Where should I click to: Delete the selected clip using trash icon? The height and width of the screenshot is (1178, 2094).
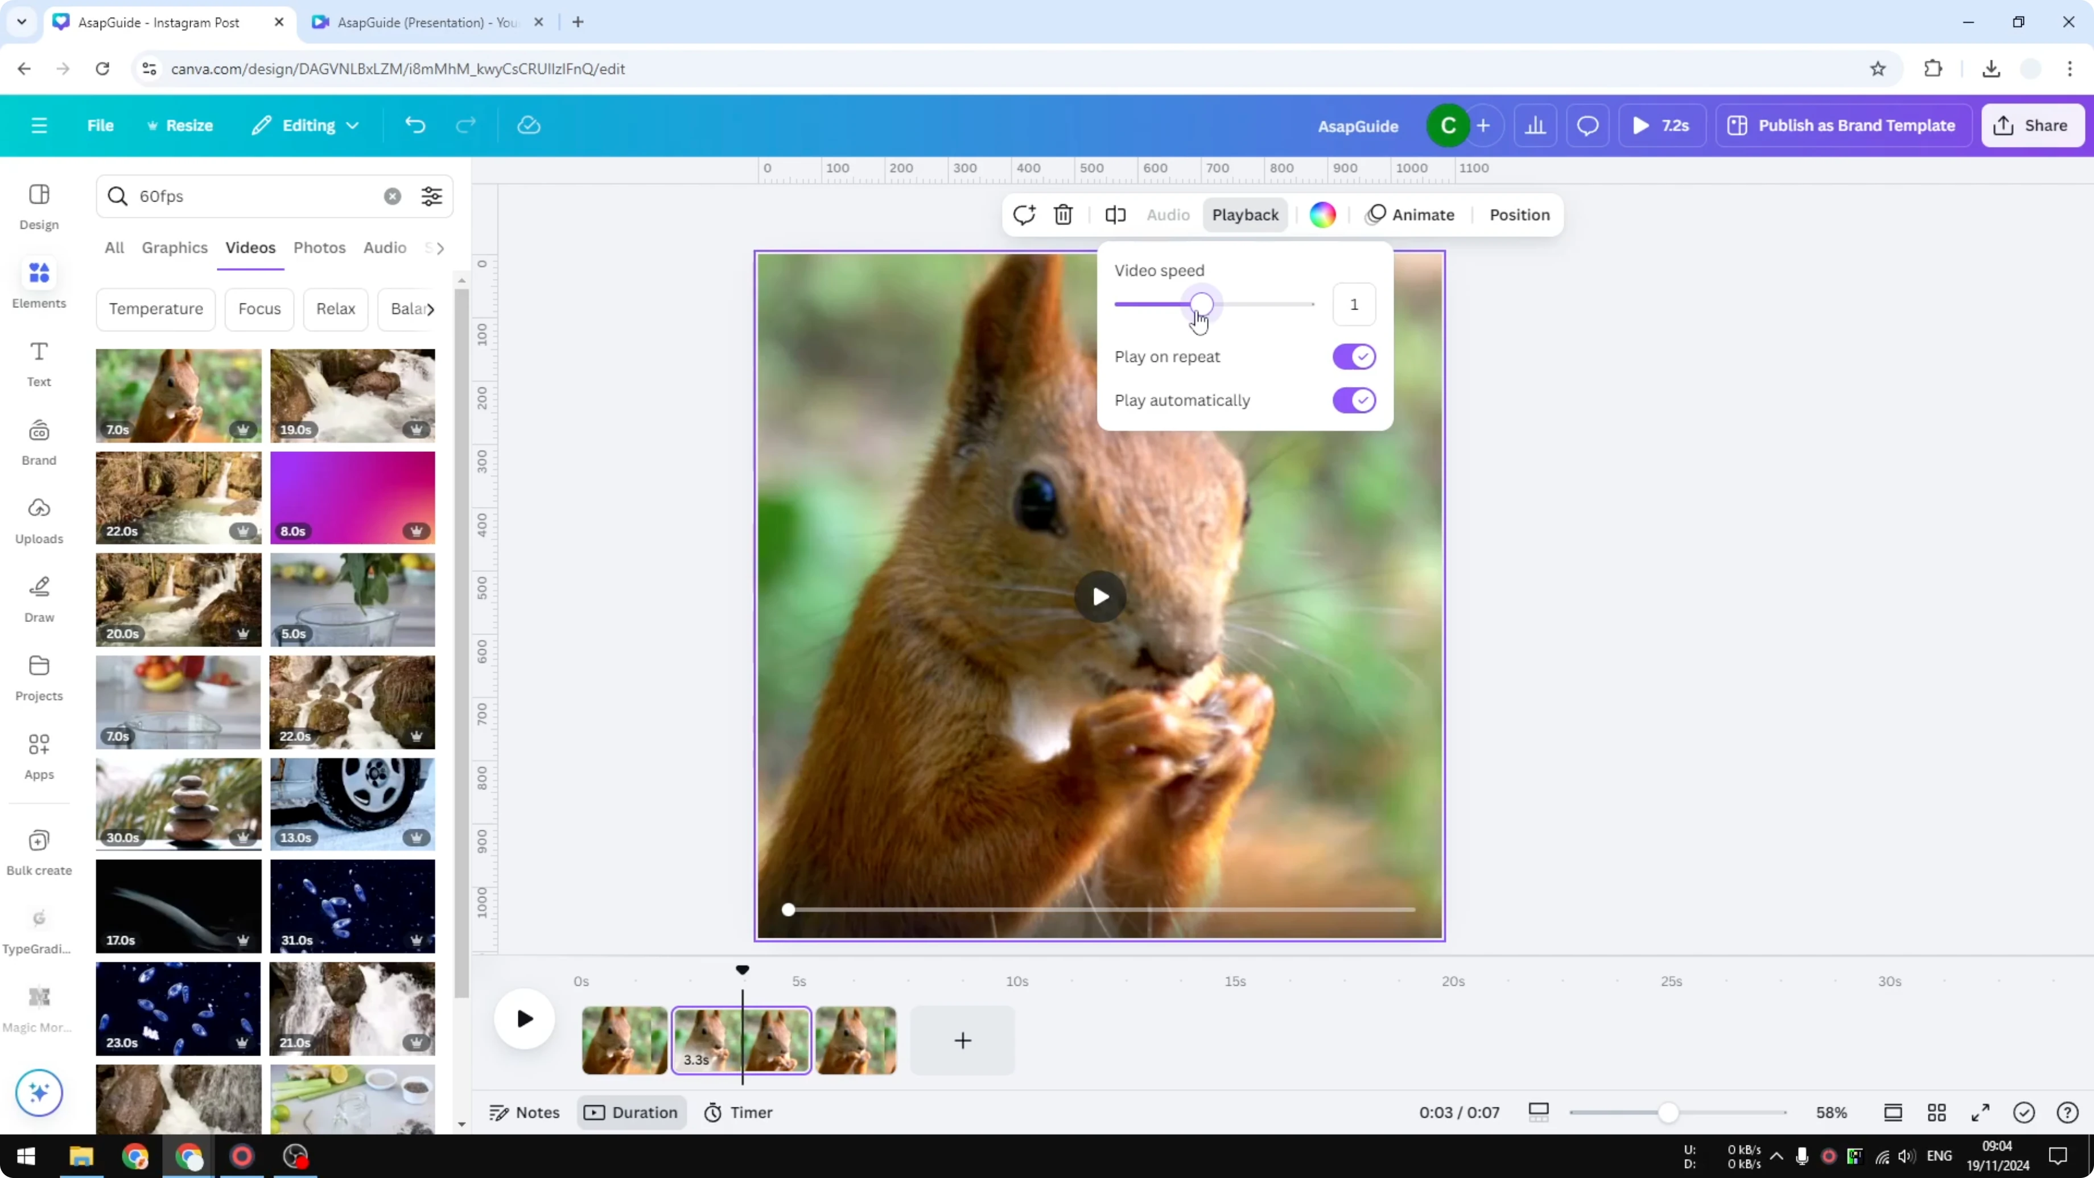(x=1064, y=215)
